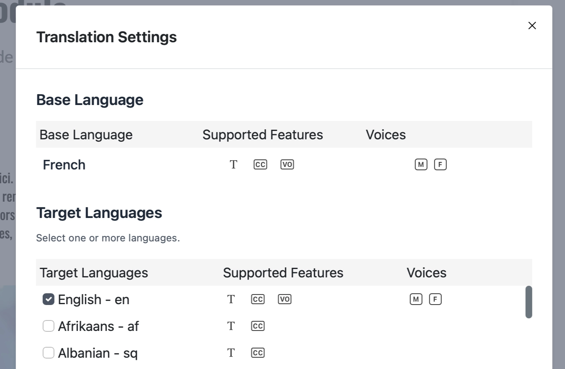
Task: Click the English closed captions CC icon
Action: (258, 299)
